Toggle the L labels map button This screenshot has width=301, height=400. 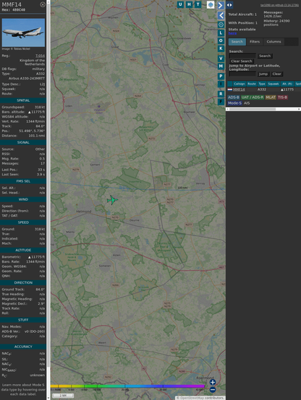tap(221, 33)
